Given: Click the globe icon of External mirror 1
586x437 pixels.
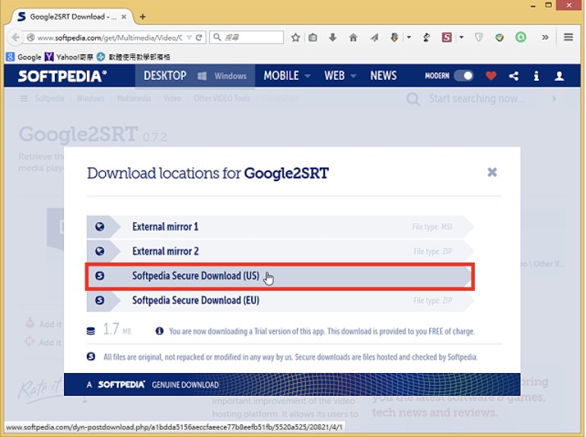Looking at the screenshot, I should 100,227.
